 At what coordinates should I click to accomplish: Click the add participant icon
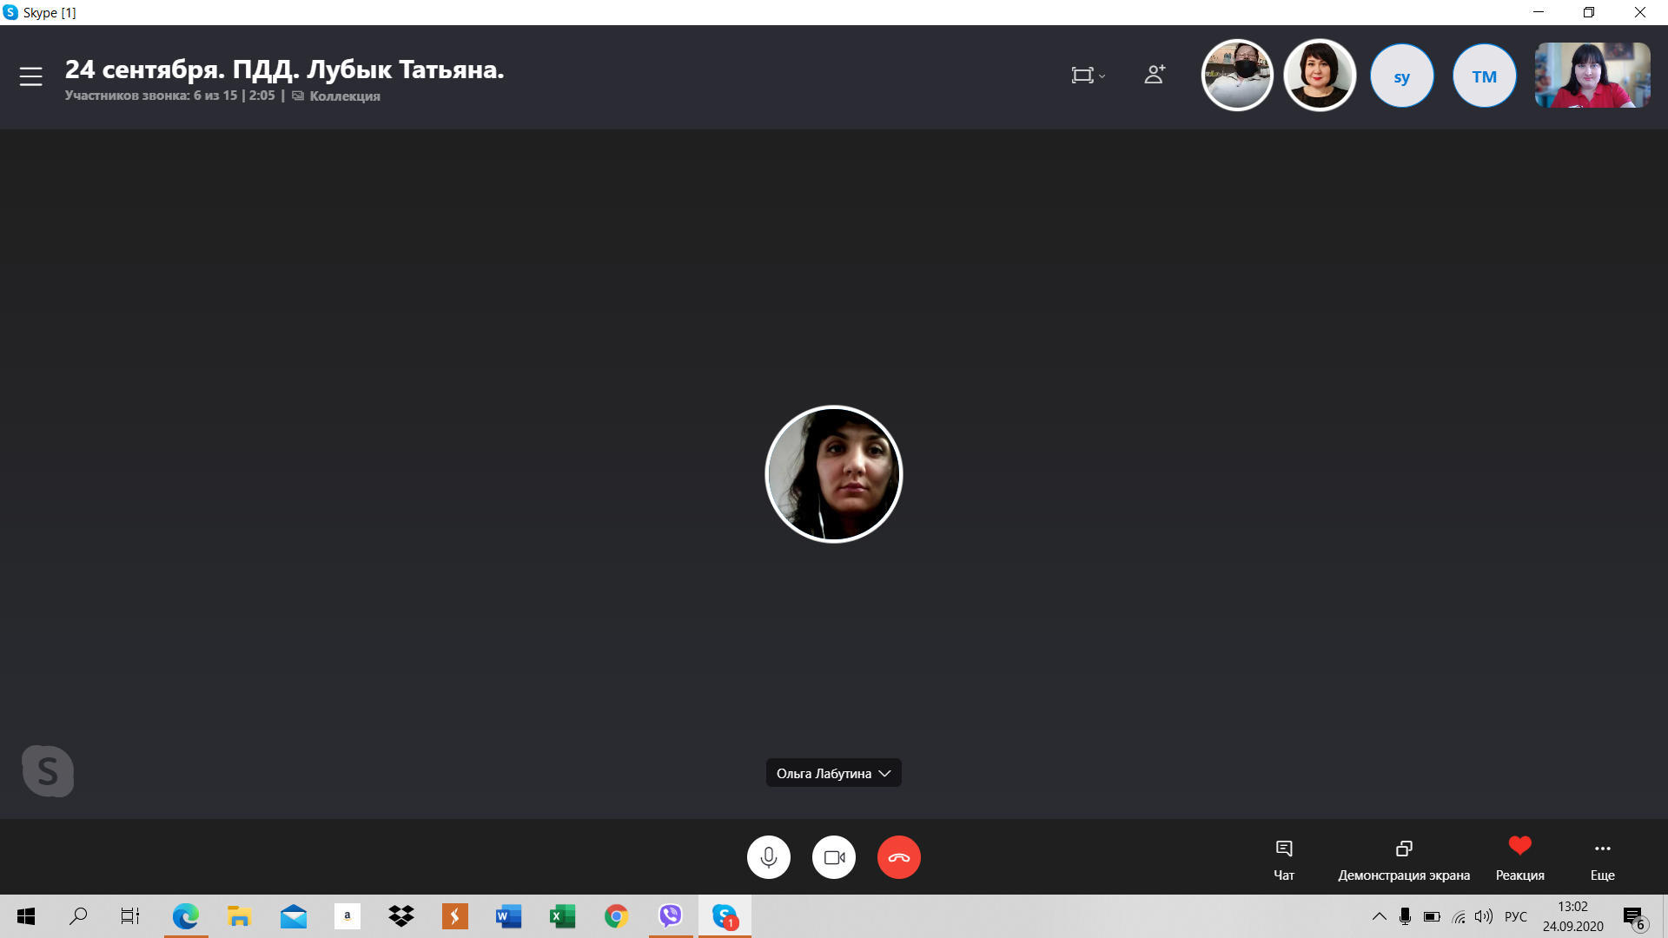click(1155, 75)
